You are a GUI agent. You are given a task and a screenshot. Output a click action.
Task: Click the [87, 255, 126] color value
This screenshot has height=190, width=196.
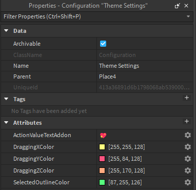(x=125, y=182)
